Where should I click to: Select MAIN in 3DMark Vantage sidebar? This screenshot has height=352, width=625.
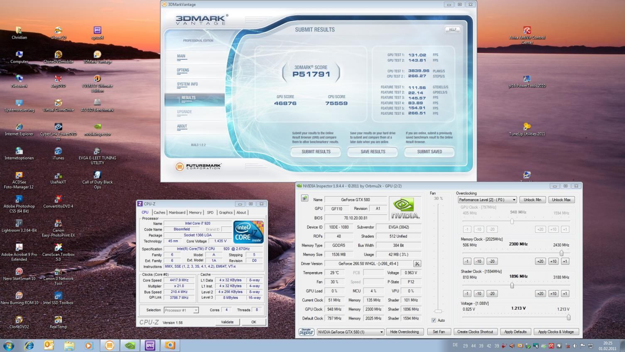(x=181, y=56)
